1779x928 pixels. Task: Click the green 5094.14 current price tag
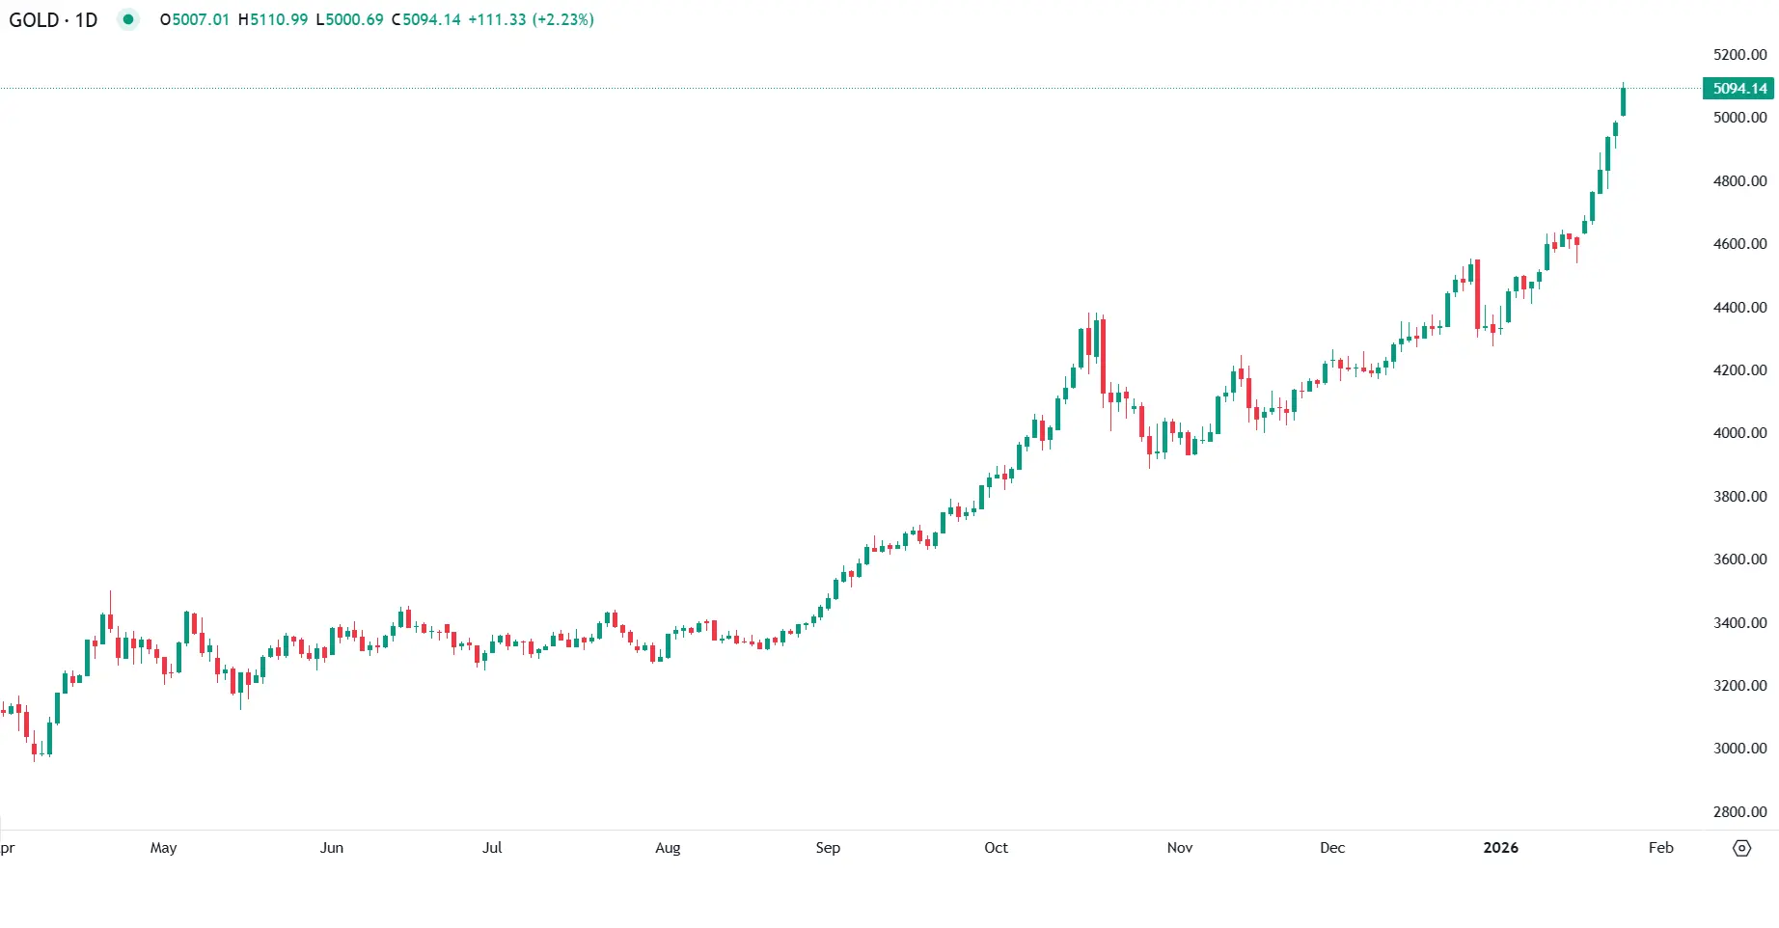click(1738, 89)
